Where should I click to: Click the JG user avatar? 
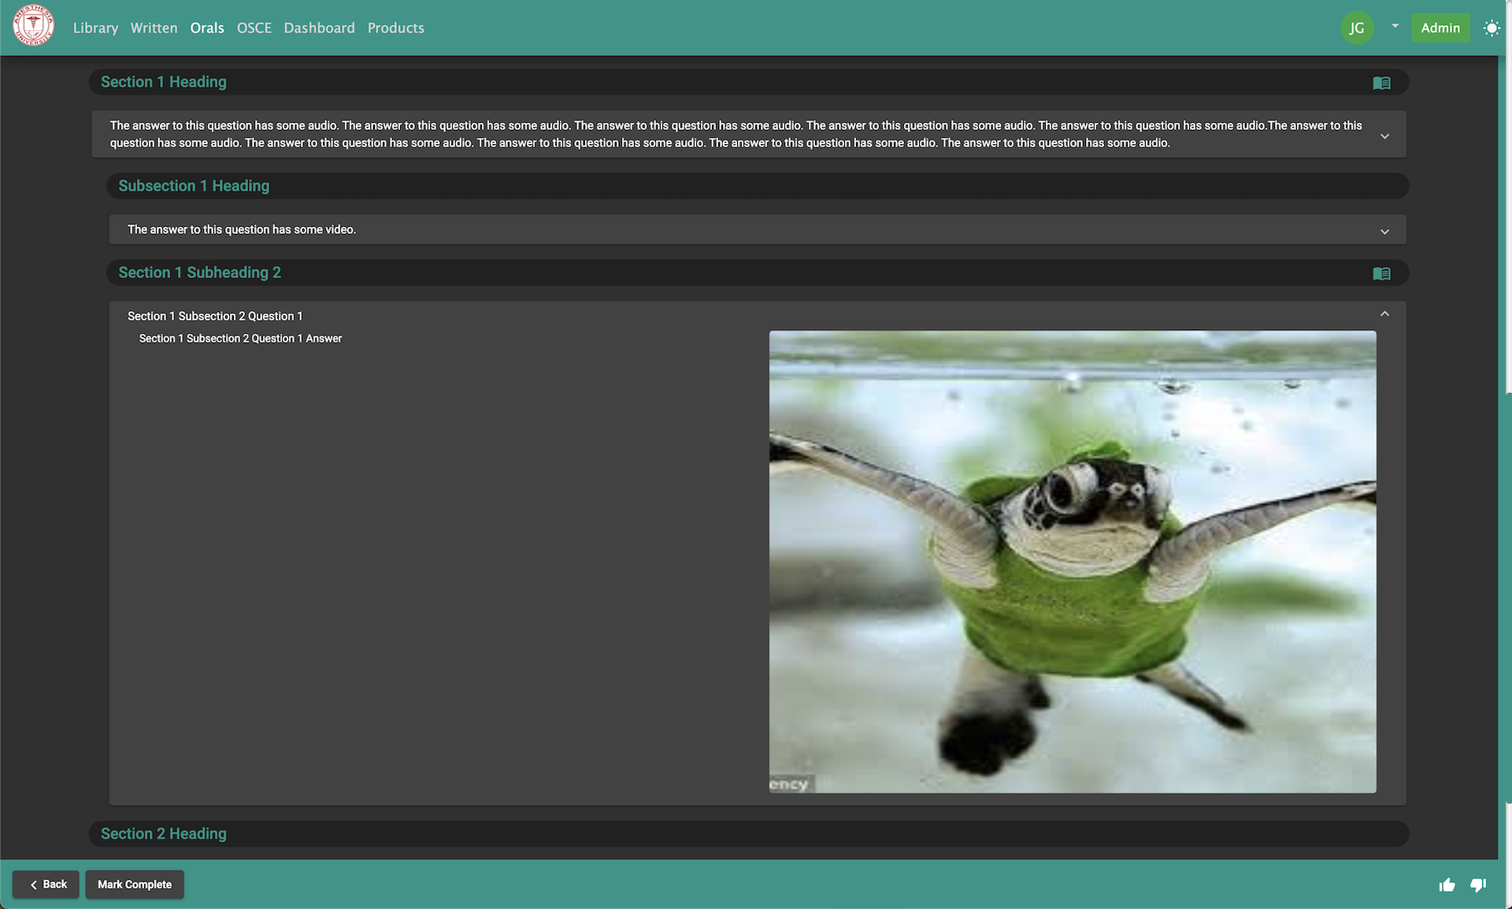pyautogui.click(x=1356, y=28)
